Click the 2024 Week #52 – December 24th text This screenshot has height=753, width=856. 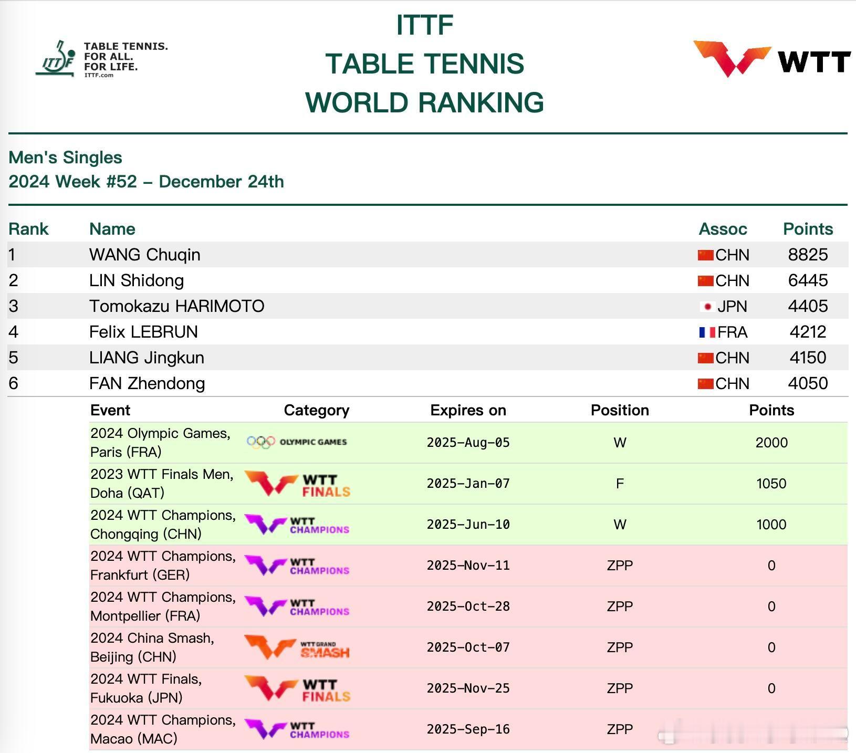click(x=147, y=182)
